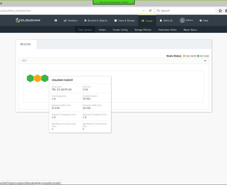Bookmark the page with star icon

220,11
